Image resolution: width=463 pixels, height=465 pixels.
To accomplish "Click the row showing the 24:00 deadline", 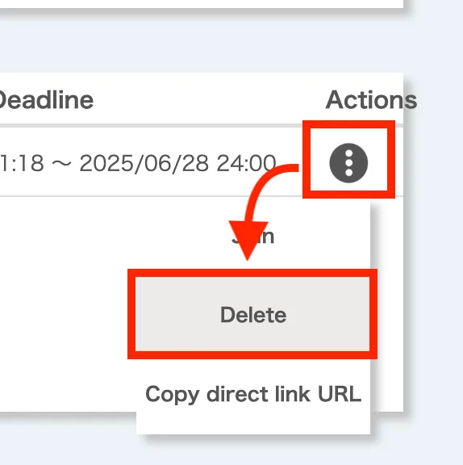I will click(202, 162).
